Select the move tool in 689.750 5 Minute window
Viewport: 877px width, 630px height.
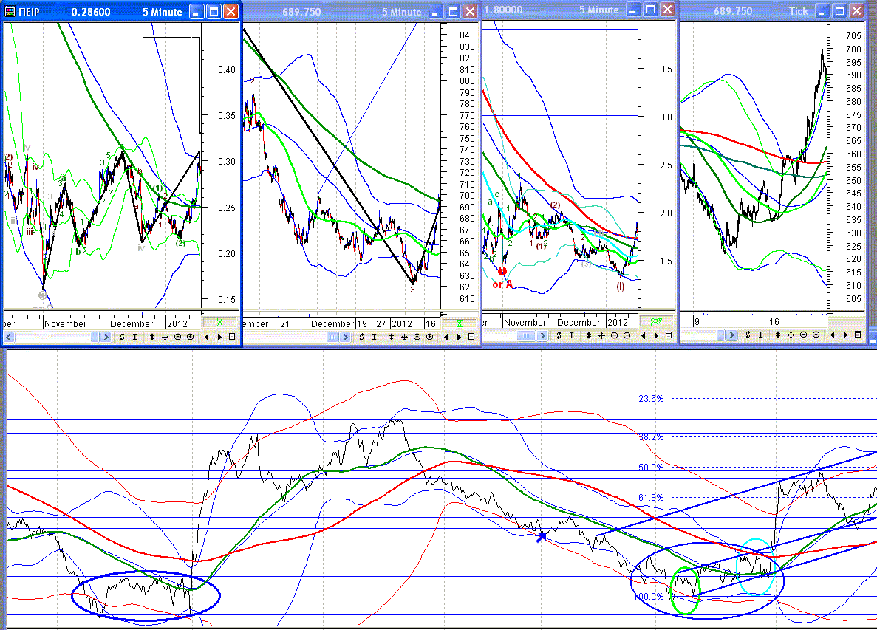coord(404,337)
